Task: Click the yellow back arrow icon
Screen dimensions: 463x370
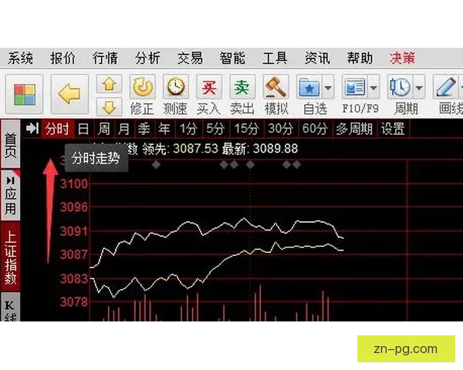Action: point(69,94)
